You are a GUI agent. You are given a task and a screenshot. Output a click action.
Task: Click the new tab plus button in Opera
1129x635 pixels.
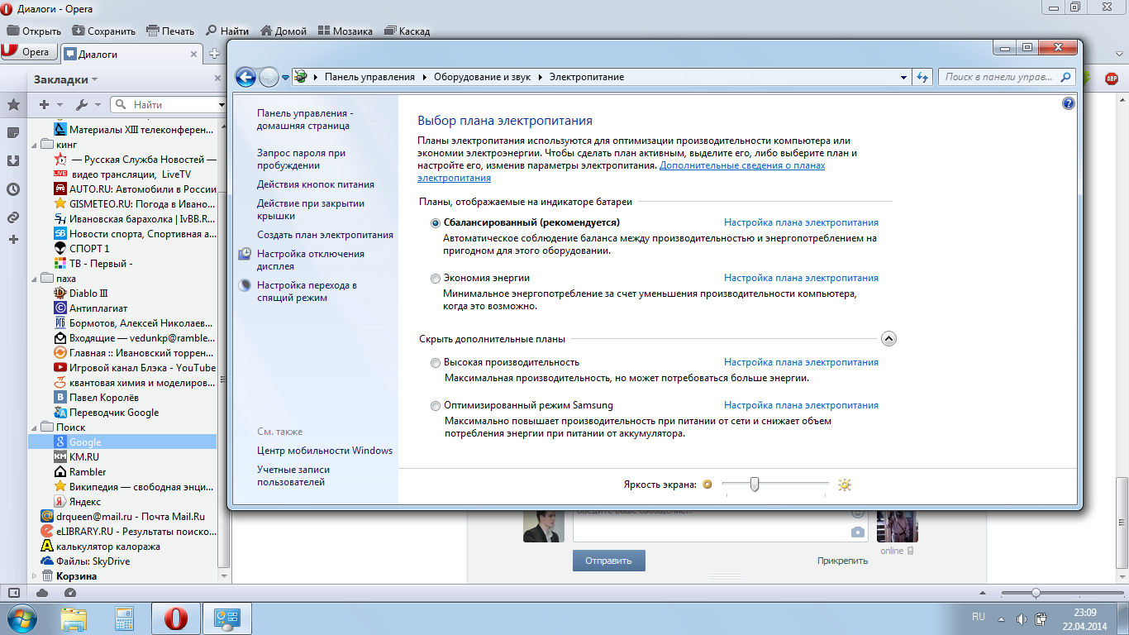pyautogui.click(x=215, y=54)
